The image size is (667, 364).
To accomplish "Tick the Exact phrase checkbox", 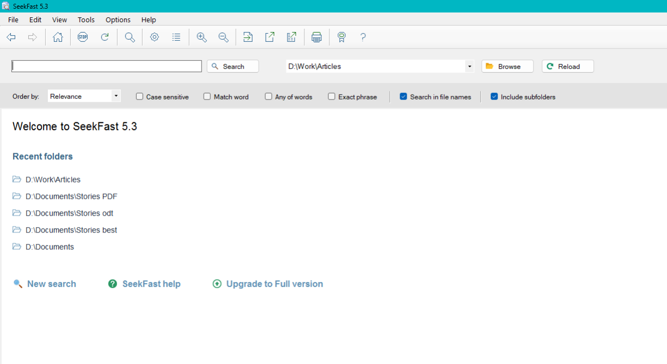I will [332, 97].
